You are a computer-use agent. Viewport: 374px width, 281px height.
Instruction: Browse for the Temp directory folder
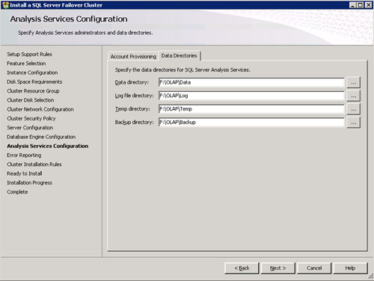[x=354, y=109]
